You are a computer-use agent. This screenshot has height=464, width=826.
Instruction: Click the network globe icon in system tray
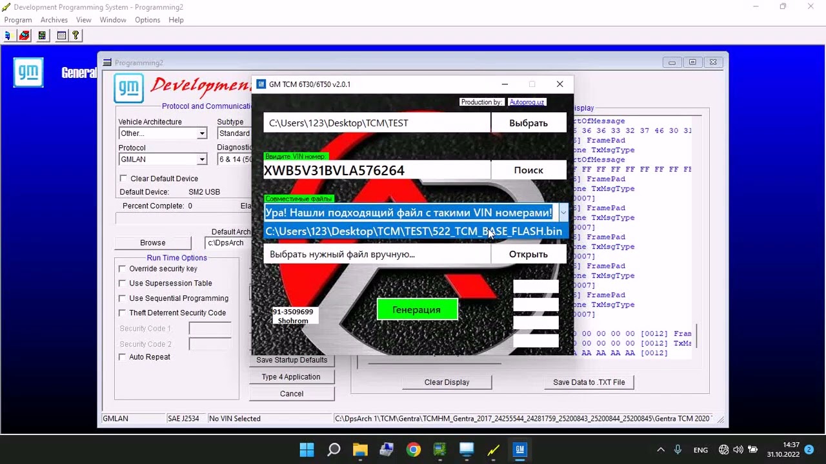coord(724,450)
